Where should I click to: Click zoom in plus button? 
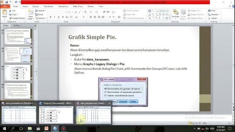229,123
